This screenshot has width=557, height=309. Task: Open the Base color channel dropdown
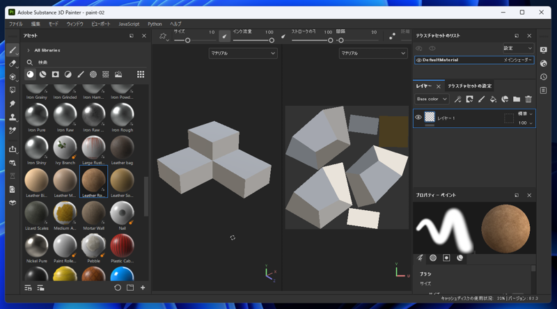(x=432, y=100)
